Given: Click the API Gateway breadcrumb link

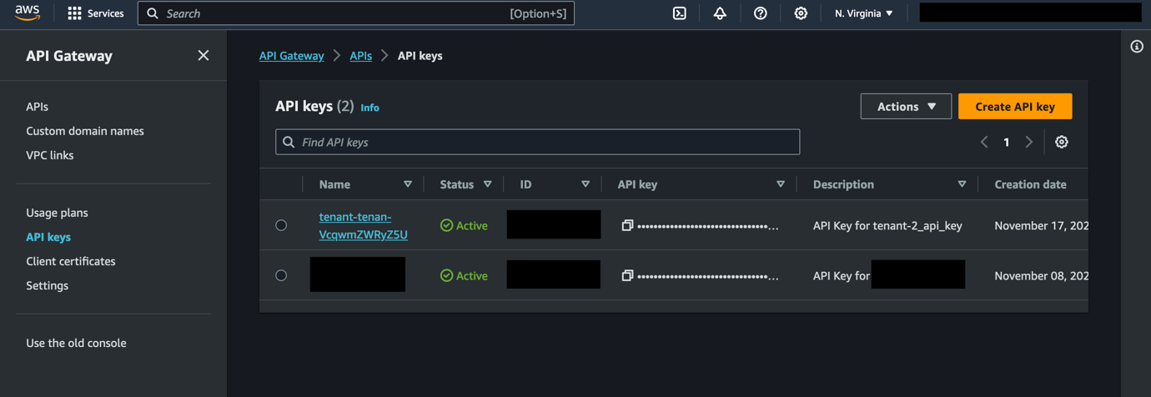Looking at the screenshot, I should coord(292,55).
